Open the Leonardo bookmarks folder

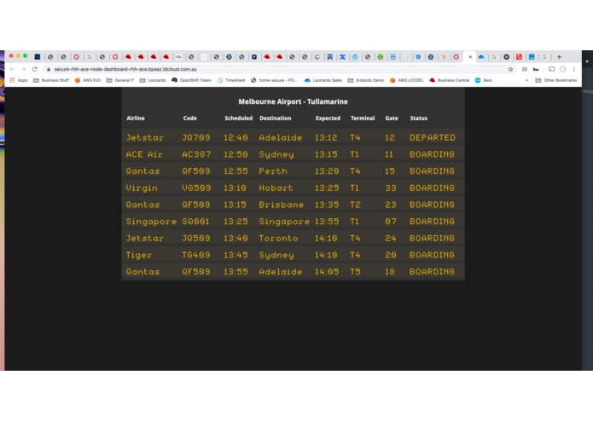153,80
